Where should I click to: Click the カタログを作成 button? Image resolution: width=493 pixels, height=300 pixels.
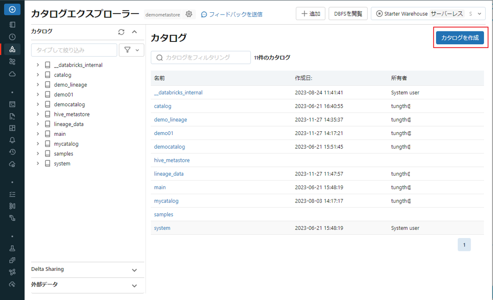click(x=460, y=38)
